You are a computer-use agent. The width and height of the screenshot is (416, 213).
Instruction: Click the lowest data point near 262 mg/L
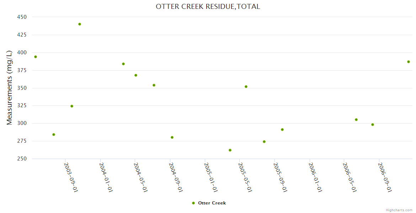click(x=230, y=150)
